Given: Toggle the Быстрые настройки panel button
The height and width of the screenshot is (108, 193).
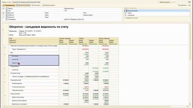Looking at the screenshot, I should [23, 5].
